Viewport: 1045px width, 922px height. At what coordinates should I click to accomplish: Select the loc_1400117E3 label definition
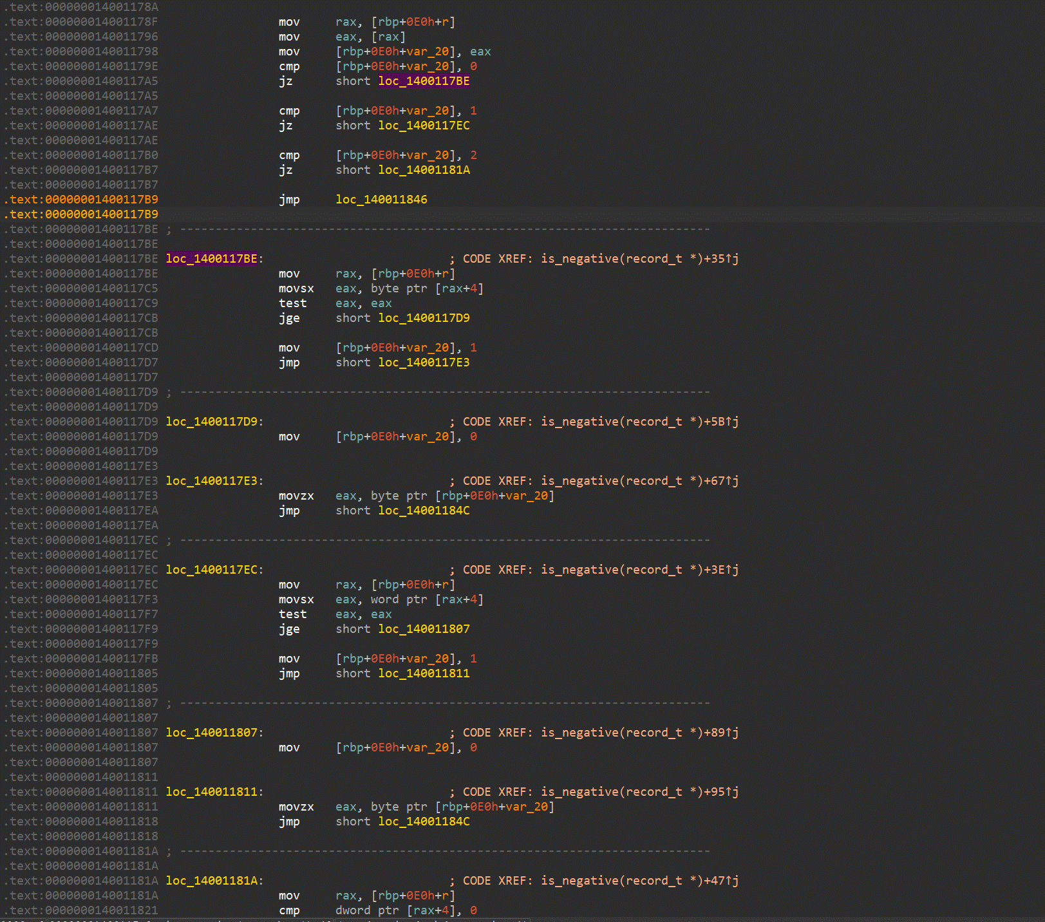point(211,481)
